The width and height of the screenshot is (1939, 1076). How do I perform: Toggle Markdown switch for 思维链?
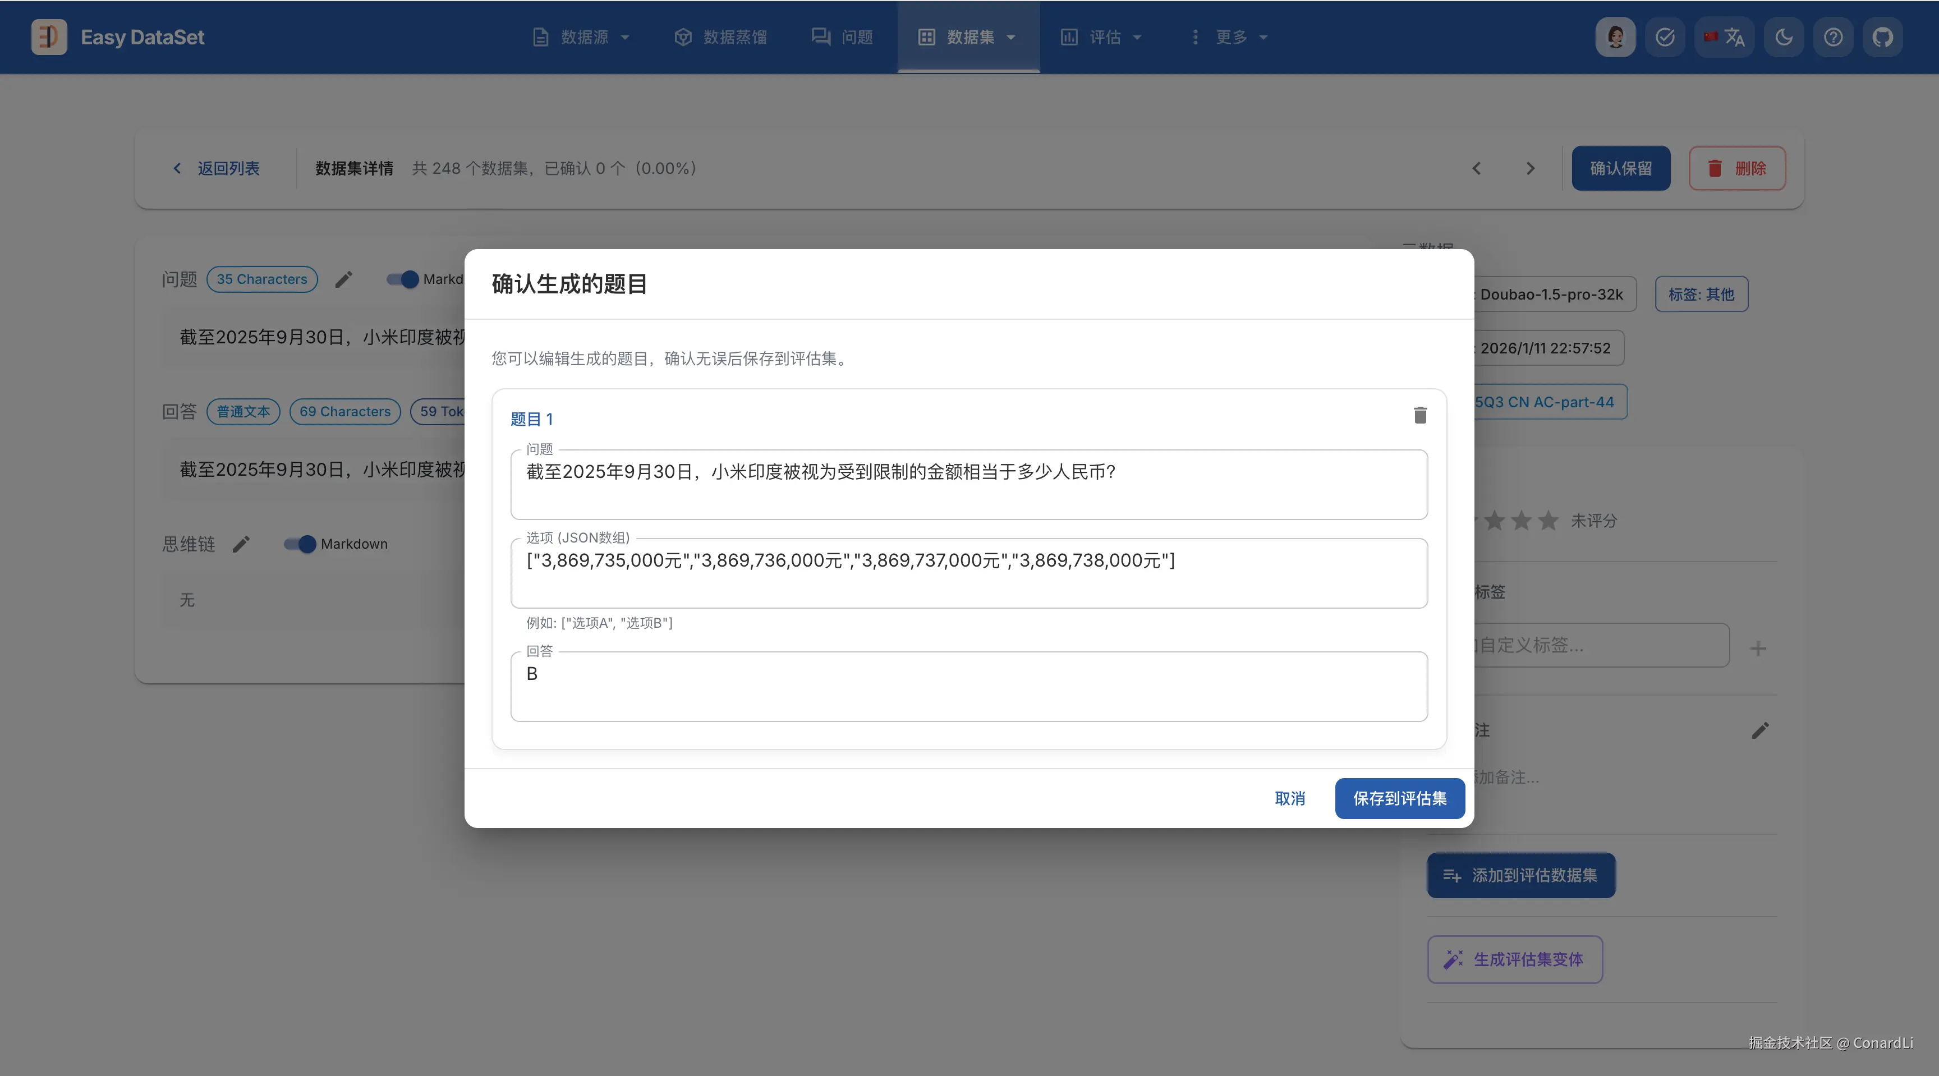pyautogui.click(x=300, y=544)
